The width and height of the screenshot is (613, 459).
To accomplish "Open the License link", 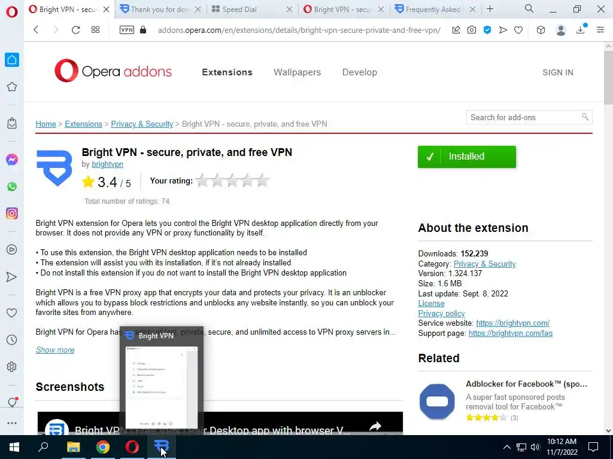I will [x=431, y=303].
